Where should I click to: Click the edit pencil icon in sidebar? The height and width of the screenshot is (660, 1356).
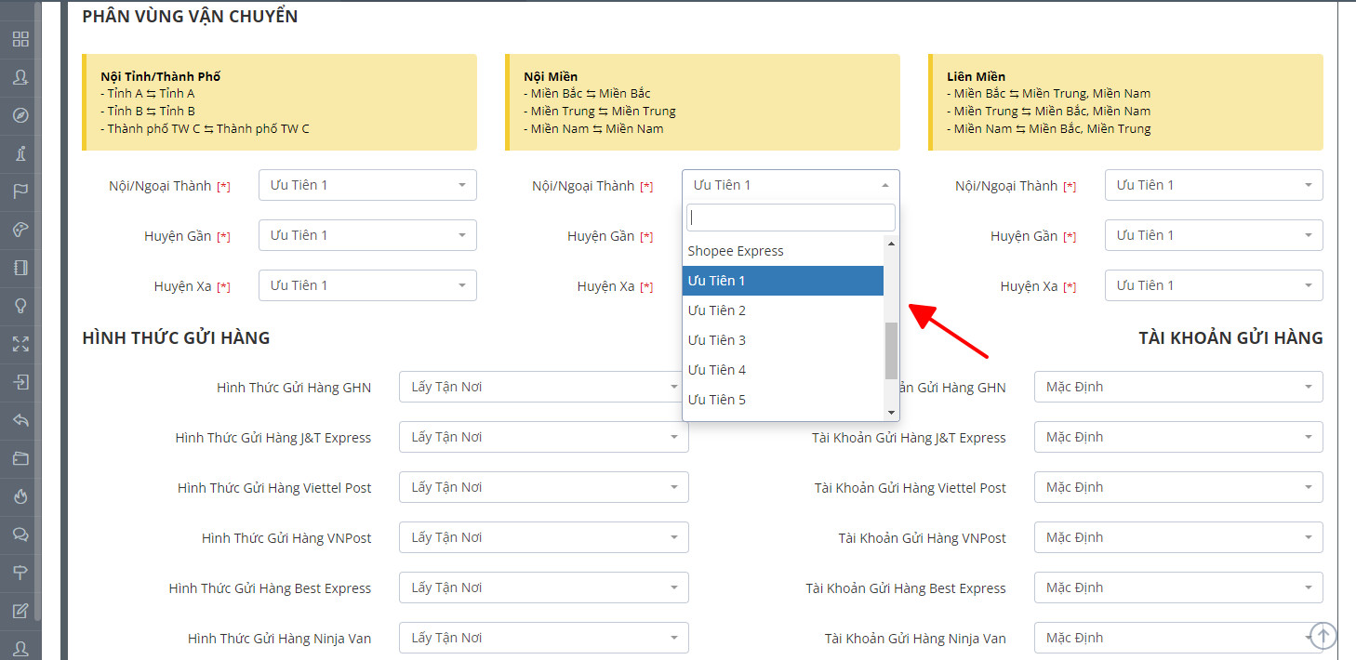tap(20, 611)
